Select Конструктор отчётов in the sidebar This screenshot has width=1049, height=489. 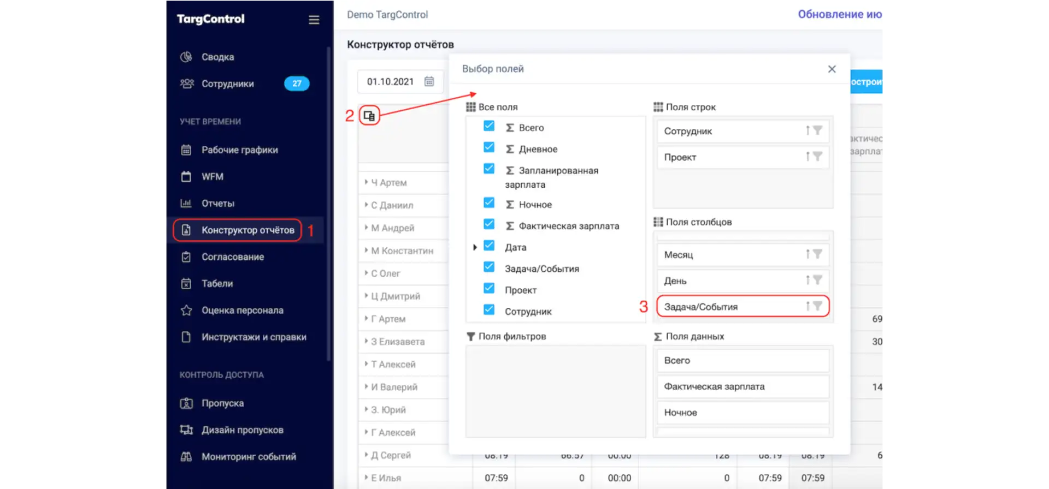point(238,230)
